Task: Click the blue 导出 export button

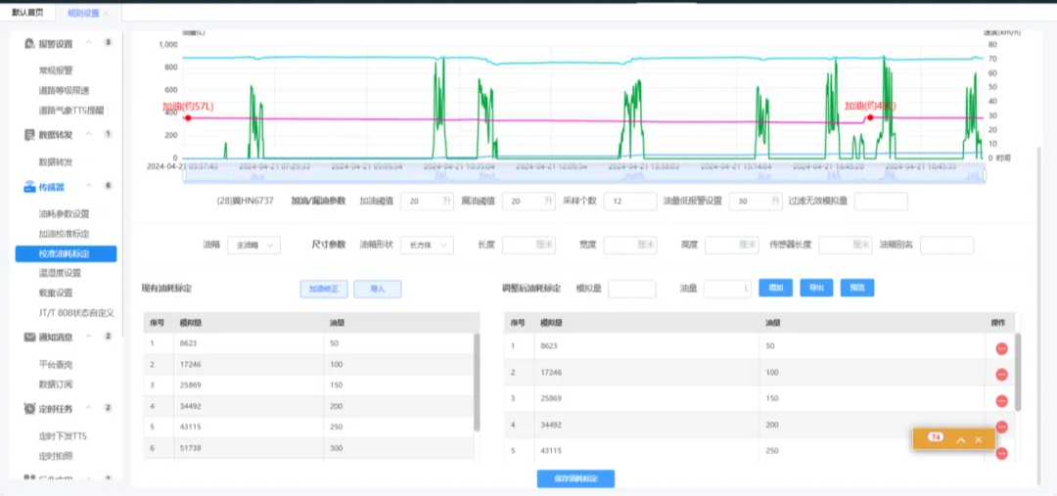Action: (817, 288)
